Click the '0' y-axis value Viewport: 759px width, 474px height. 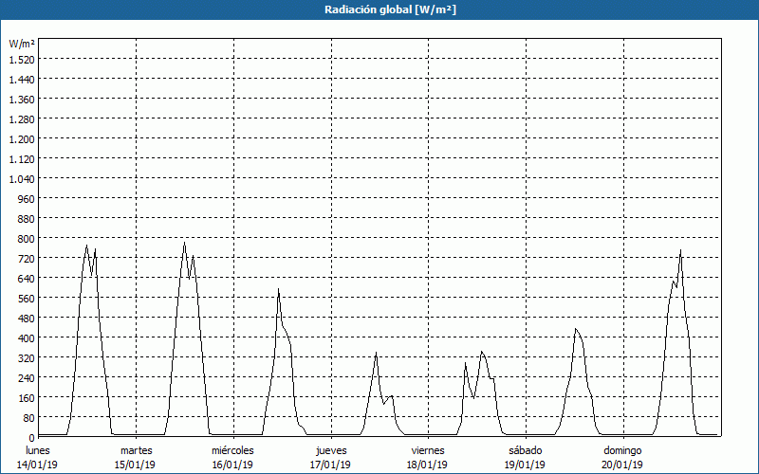[x=32, y=438]
